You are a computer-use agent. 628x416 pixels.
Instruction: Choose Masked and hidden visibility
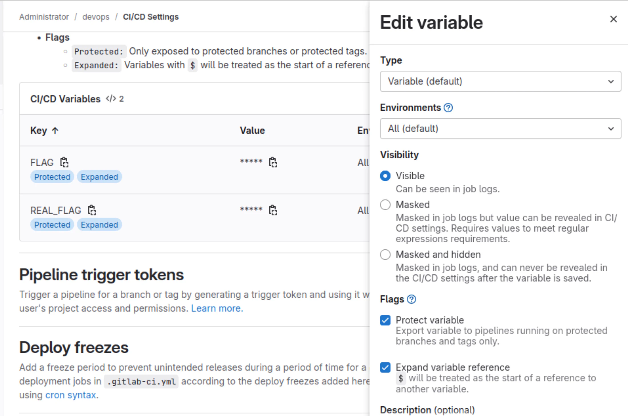click(385, 255)
